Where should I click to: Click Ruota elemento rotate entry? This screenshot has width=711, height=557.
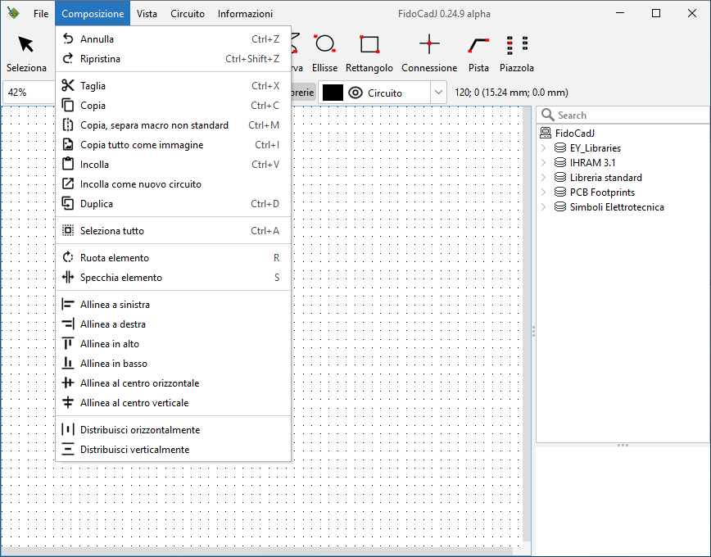coord(114,258)
